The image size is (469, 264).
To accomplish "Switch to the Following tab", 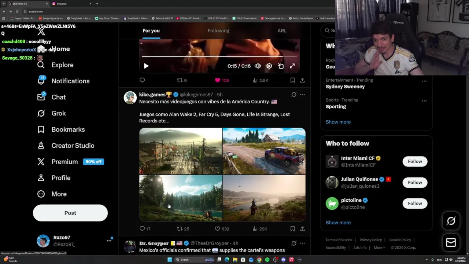I will [218, 31].
